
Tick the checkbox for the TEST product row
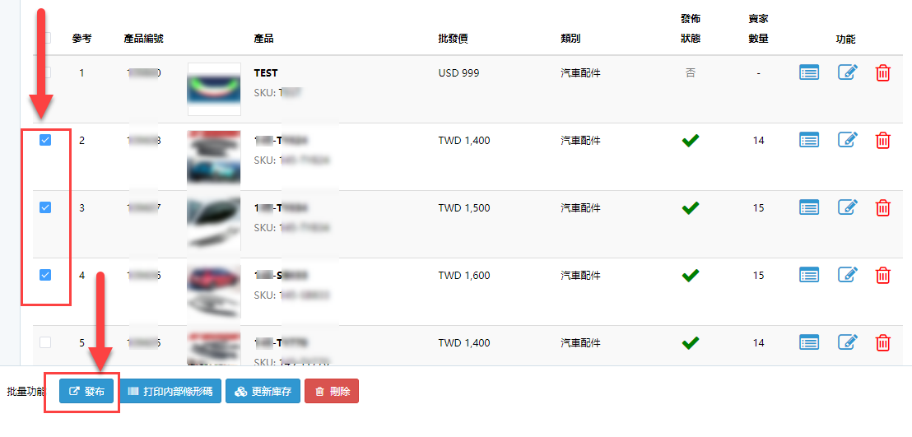click(x=45, y=72)
